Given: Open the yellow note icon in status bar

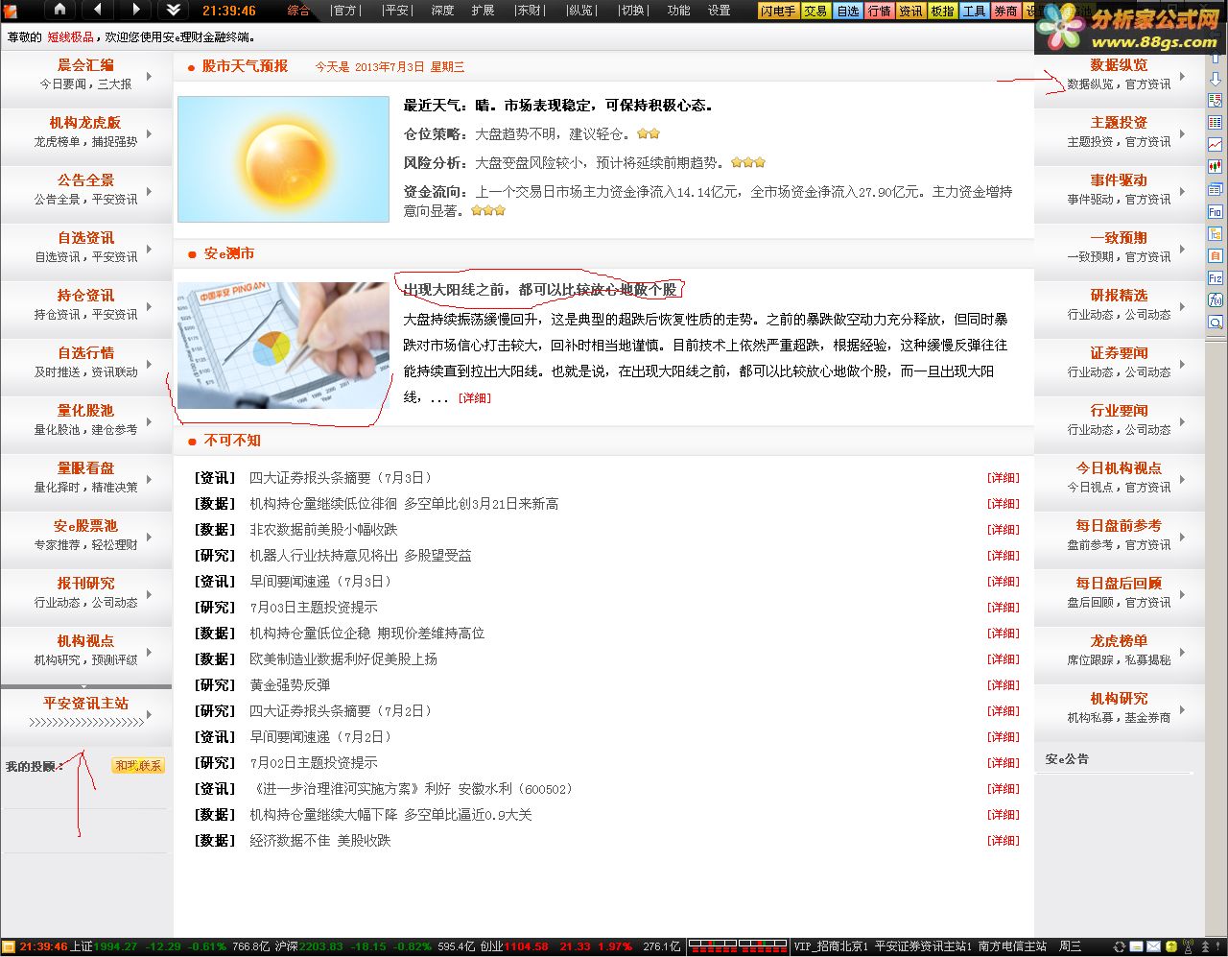Looking at the screenshot, I should pos(1137,947).
